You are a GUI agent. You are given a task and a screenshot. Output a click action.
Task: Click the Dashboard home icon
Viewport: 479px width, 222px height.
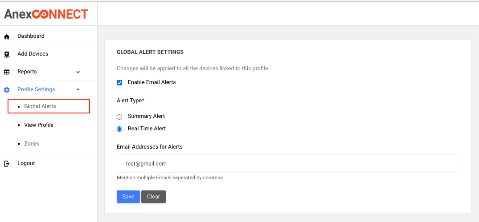click(x=7, y=36)
